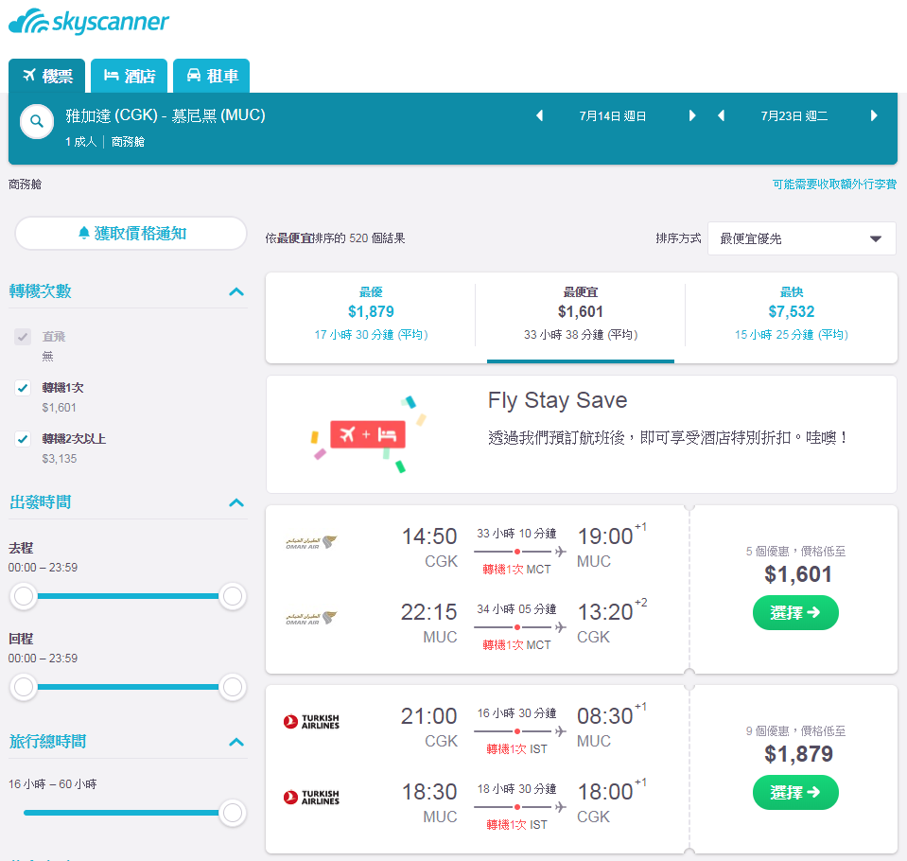907x861 pixels.
Task: Click the Skyscanner logo
Action: tap(89, 22)
